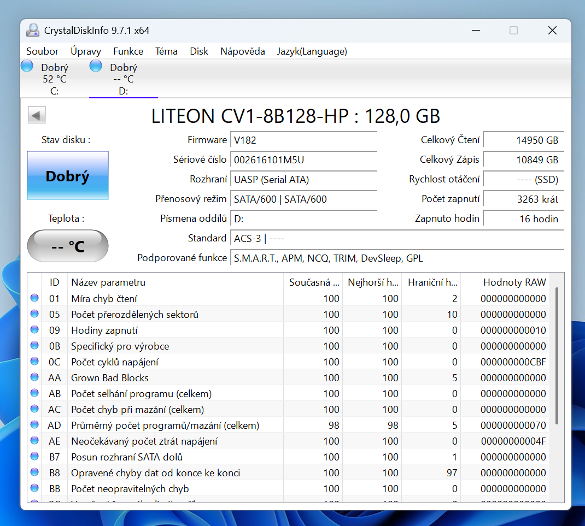The width and height of the screenshot is (585, 526).
Task: Click the status dot beside Počet neopravitelných chyb
Action: click(34, 488)
